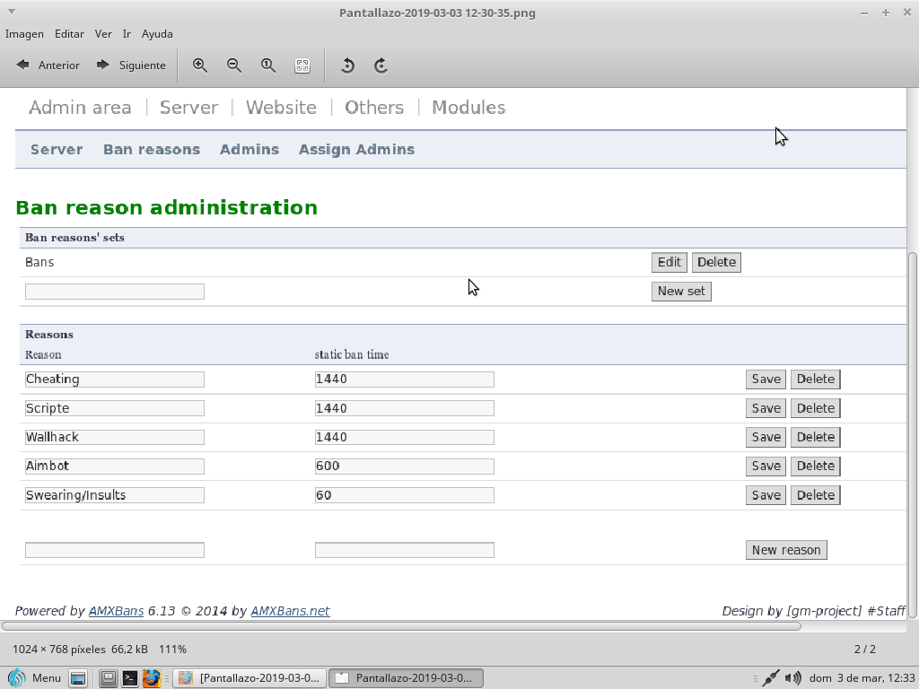Viewport: 919px width, 689px height.
Task: Open the Ir menu
Action: (x=127, y=34)
